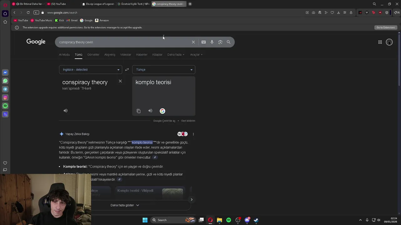Go back to the previous page

[x=14, y=12]
